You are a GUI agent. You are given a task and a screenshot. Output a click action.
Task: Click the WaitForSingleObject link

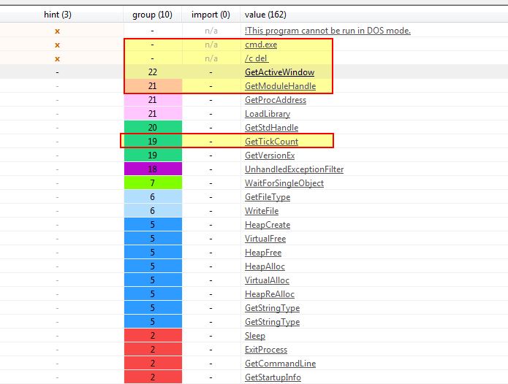coord(284,183)
